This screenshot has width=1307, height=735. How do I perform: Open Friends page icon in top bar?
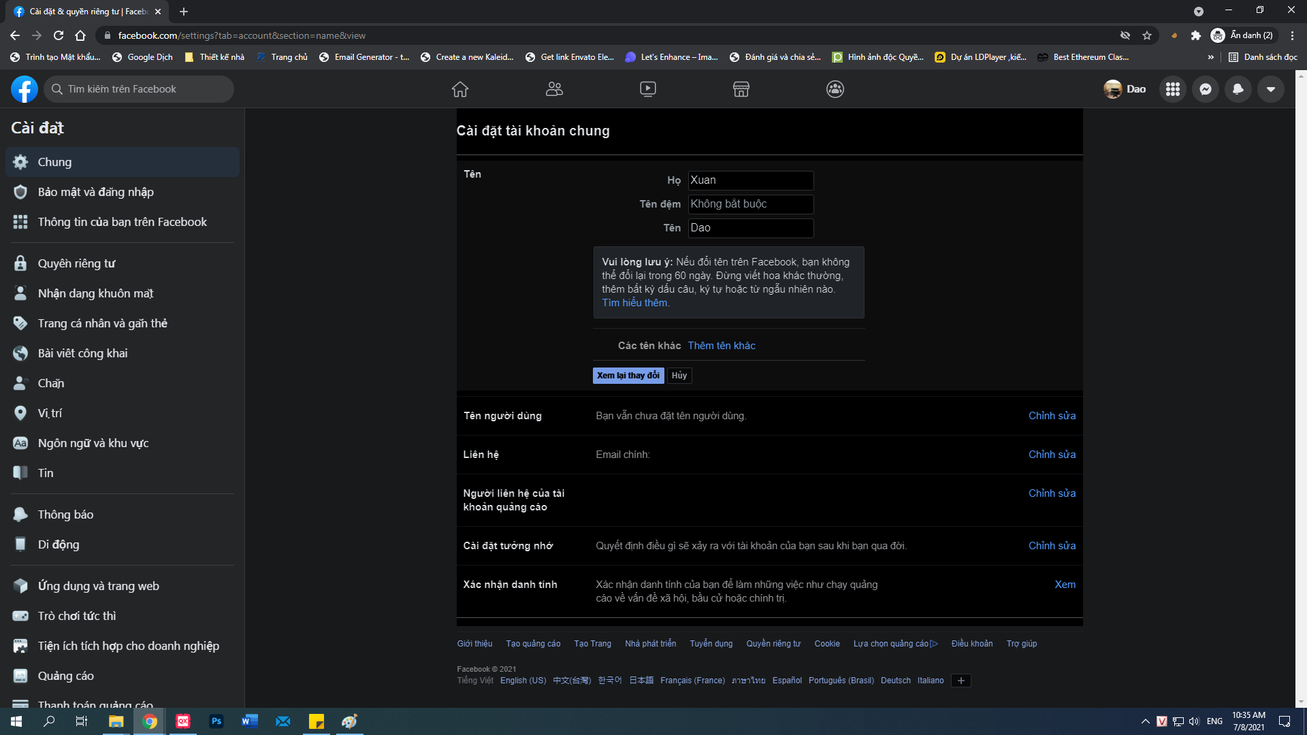coord(554,89)
